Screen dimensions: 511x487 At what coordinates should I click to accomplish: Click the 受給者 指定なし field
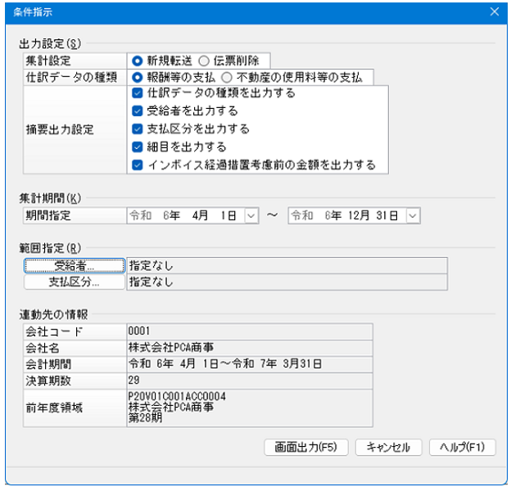(287, 266)
